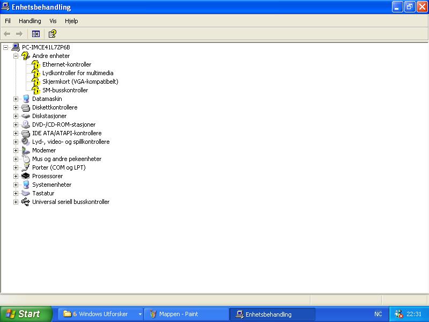The height and width of the screenshot is (322, 429).
Task: Select the Lydkontroller for multimedia warning icon
Action: click(36, 73)
